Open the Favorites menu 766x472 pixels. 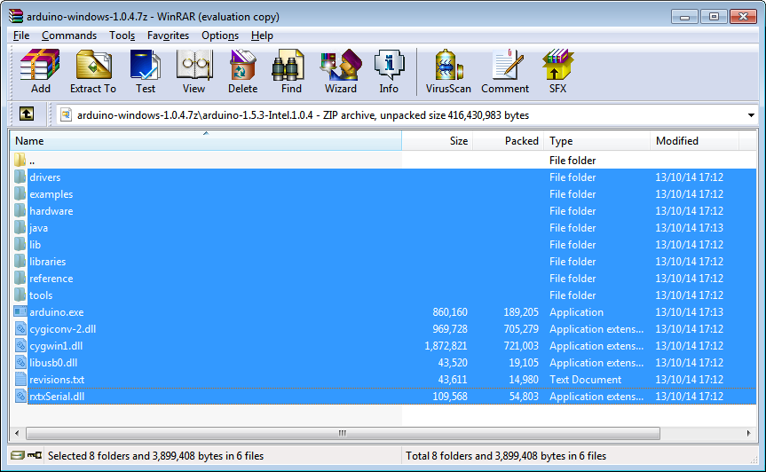168,35
